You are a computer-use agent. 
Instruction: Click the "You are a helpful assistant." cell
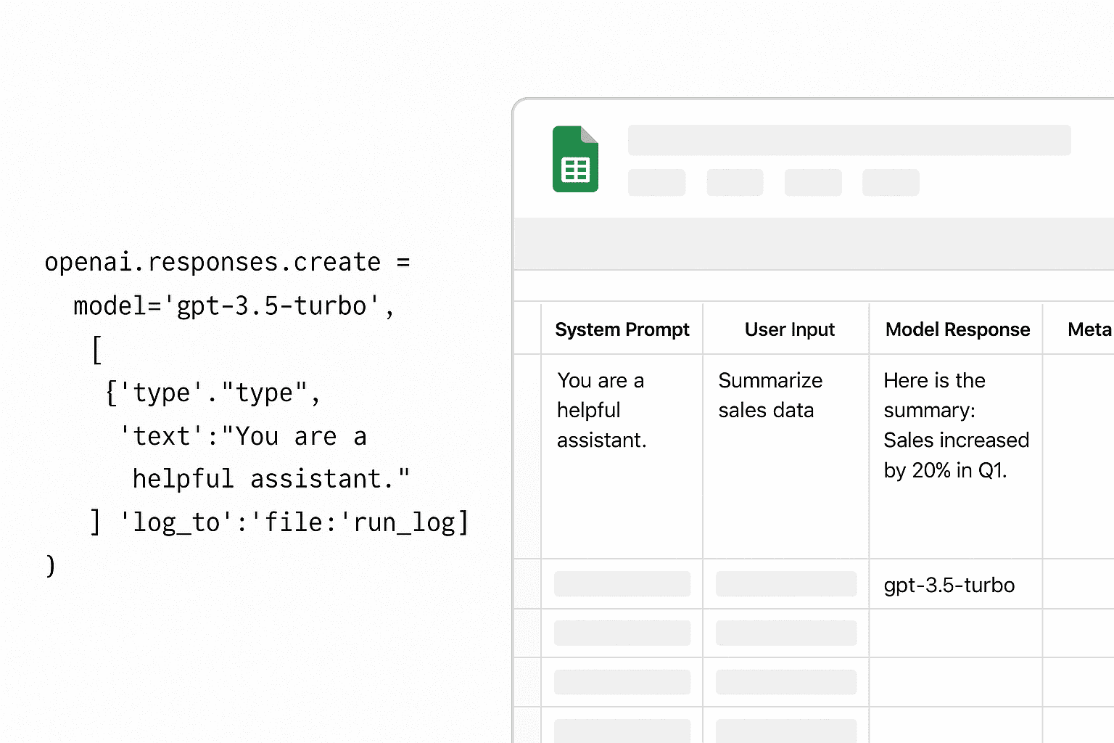622,411
